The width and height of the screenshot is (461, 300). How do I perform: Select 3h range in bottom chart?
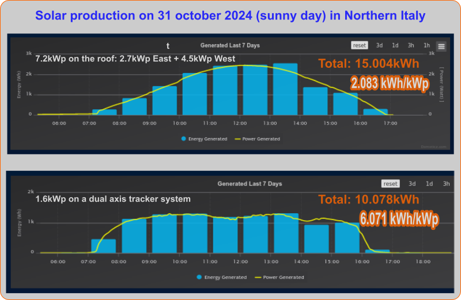point(446,183)
